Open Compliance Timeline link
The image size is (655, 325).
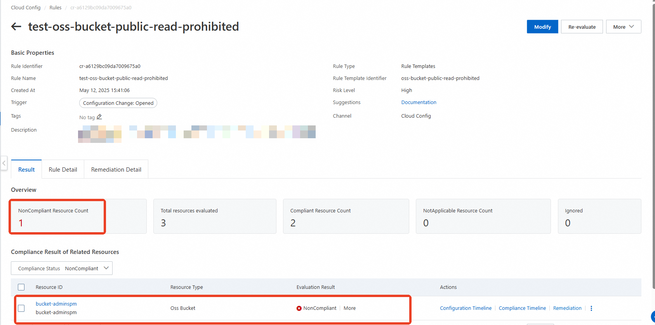click(x=522, y=308)
